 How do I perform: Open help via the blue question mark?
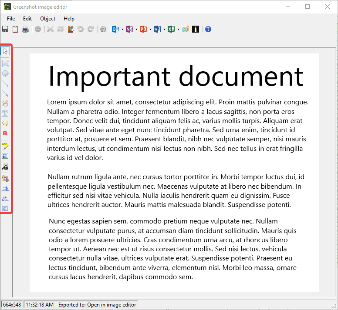coord(208,29)
